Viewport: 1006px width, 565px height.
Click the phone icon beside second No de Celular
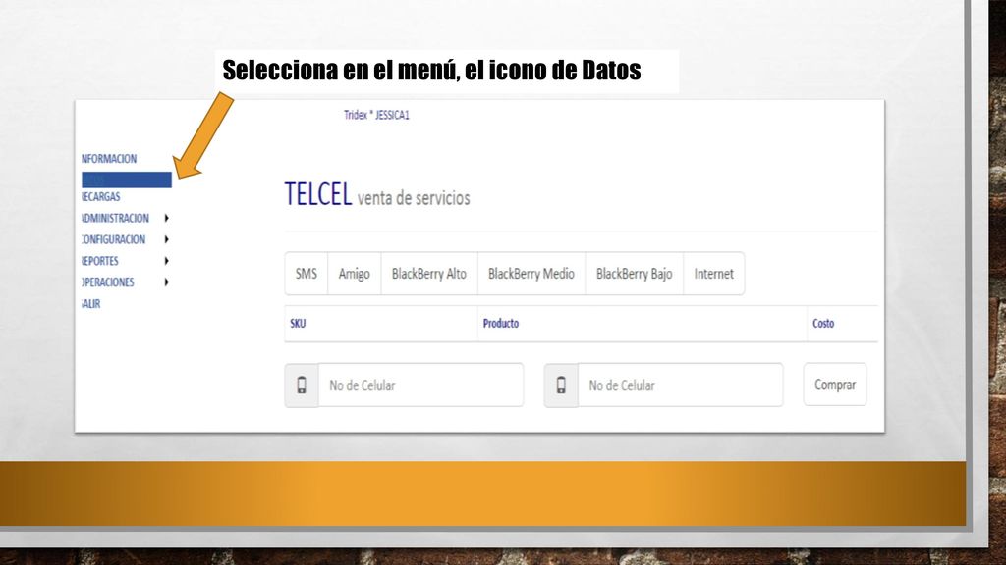pyautogui.click(x=561, y=385)
